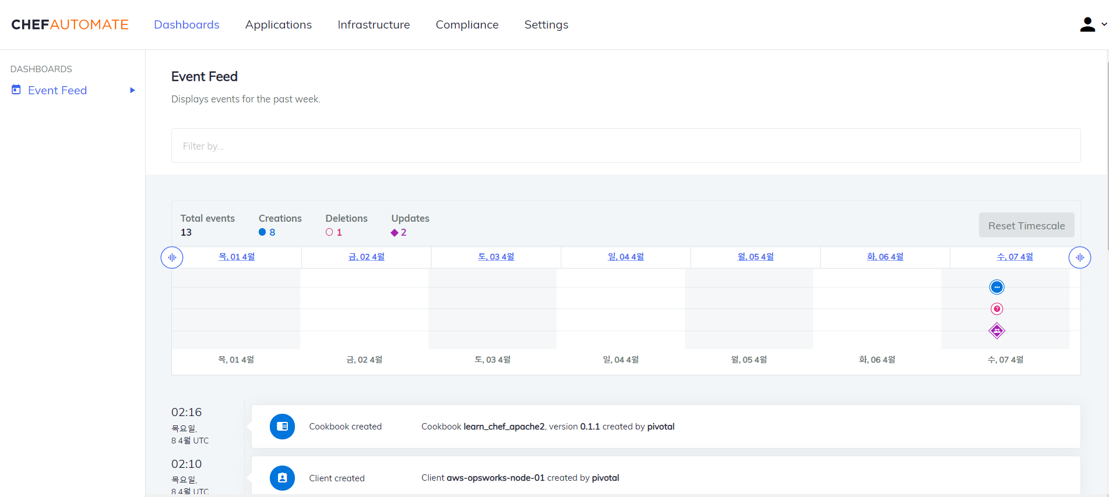Select the 목, 01 4월 date link
The width and height of the screenshot is (1109, 497).
click(x=237, y=257)
